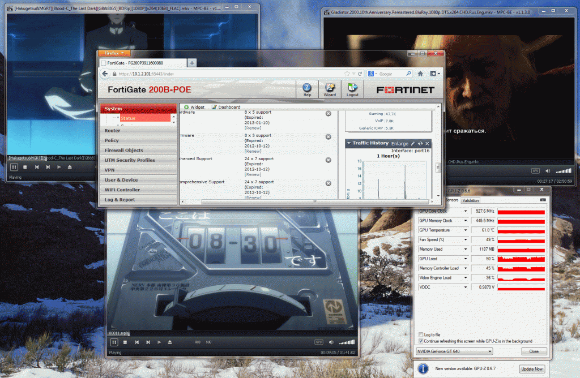The height and width of the screenshot is (378, 580).
Task: Close the Traffic History widget
Action: click(x=427, y=143)
